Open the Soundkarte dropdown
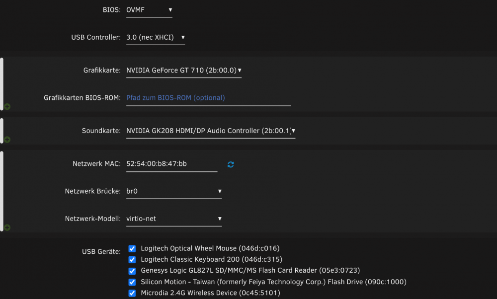 click(211, 131)
